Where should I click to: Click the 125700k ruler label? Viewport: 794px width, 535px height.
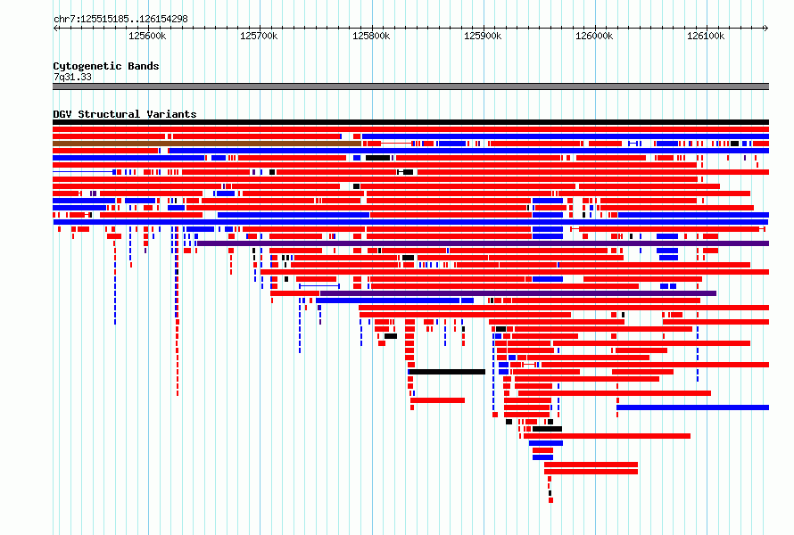(259, 36)
